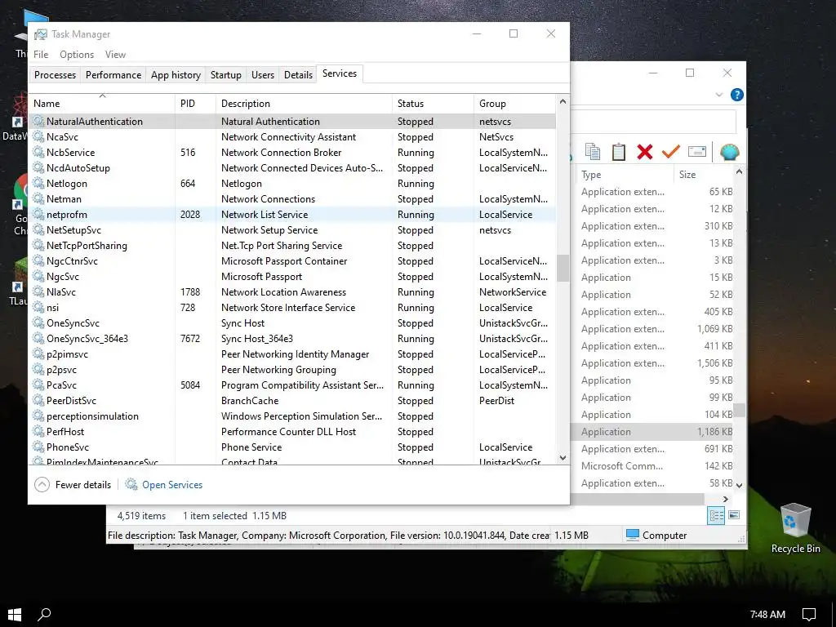Switch to the Processes tab
836x627 pixels.
pyautogui.click(x=55, y=74)
